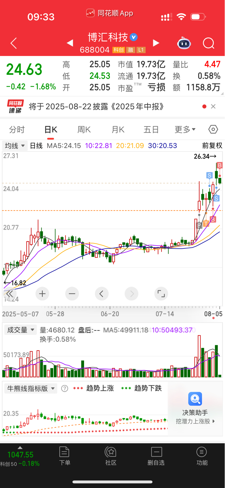Open the 牛熊线指标版 dropdown
This screenshot has width=225, height=488.
coord(31,389)
